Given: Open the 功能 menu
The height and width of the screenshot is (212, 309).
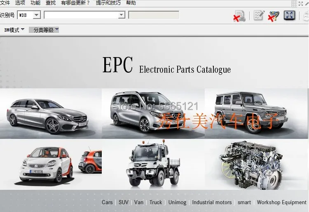Looking at the screenshot, I should [35, 3].
